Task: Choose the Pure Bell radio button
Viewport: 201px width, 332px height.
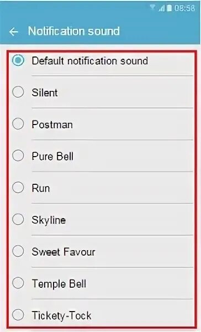Action: 18,155
